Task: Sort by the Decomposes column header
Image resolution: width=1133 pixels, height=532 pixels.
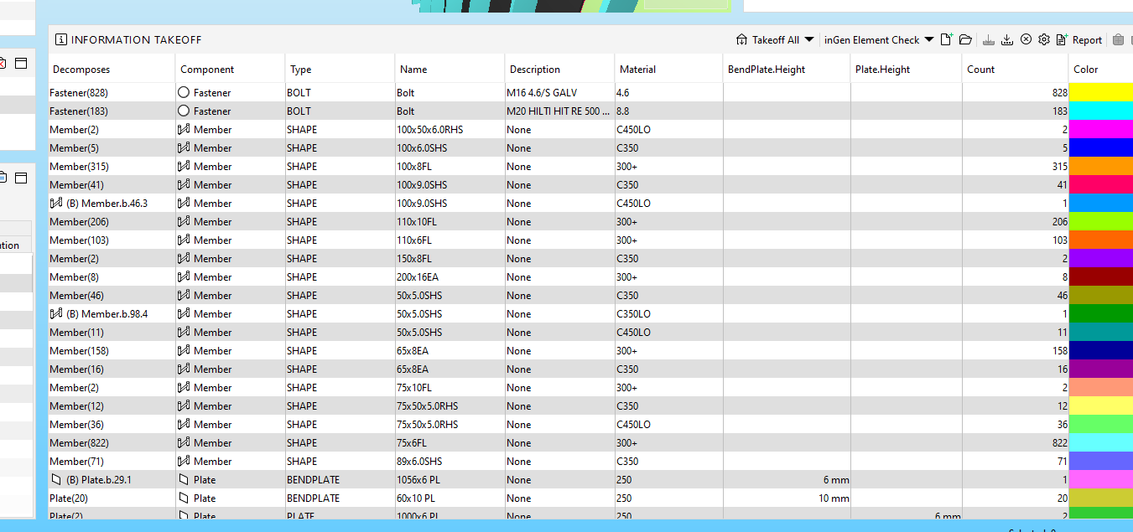Action: pyautogui.click(x=112, y=70)
